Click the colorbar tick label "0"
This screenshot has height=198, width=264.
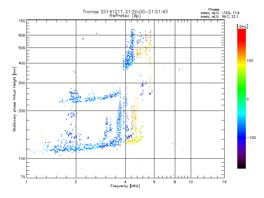[x=247, y=99]
